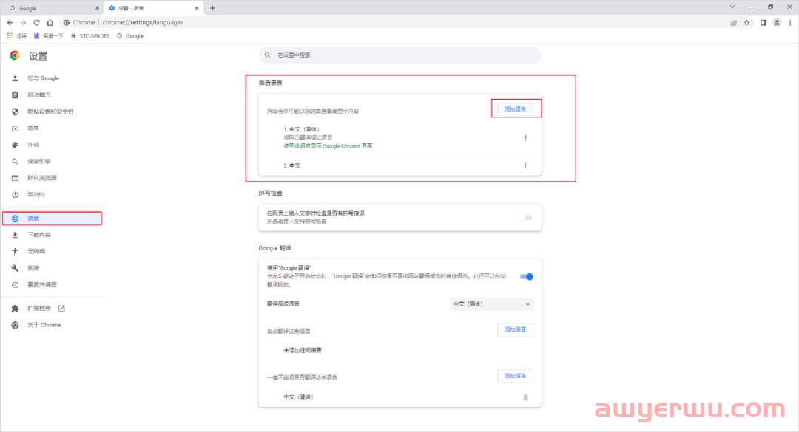Click the shield icon for privacy and security

[15, 112]
